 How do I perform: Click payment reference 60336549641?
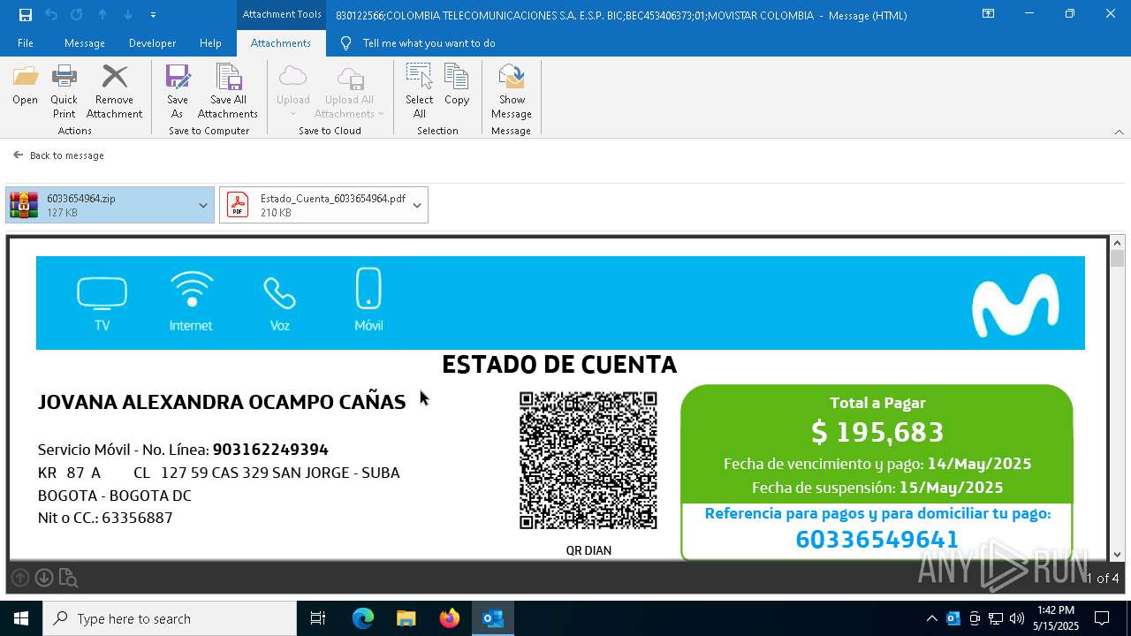pos(877,540)
